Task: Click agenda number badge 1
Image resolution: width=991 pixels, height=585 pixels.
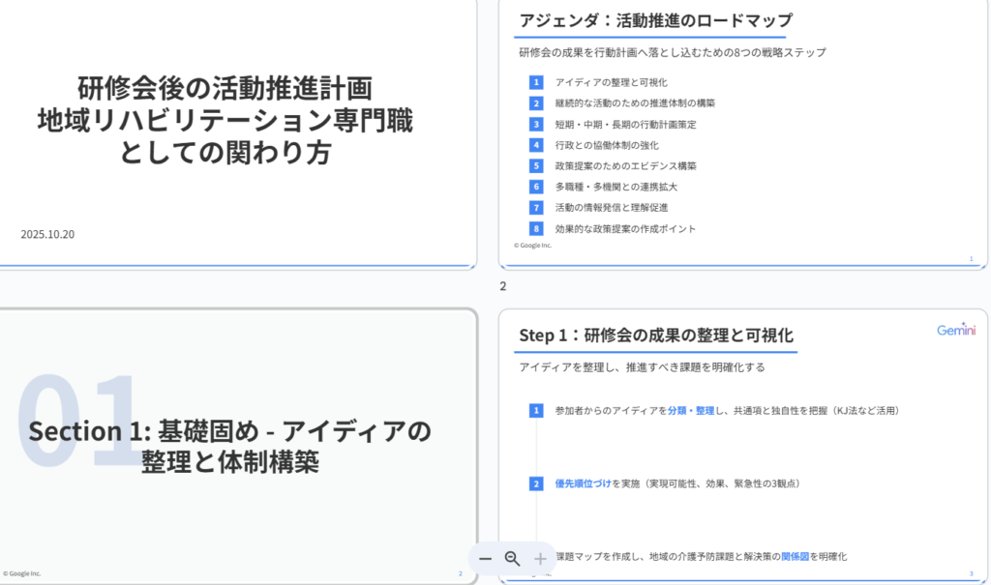Action: coord(536,82)
